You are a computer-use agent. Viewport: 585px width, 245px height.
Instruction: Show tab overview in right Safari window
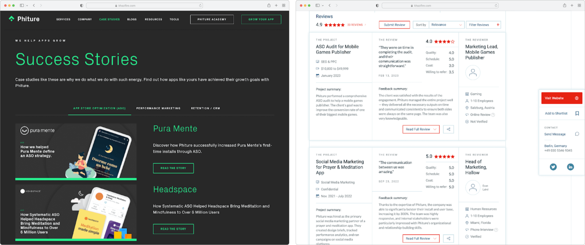[579, 5]
